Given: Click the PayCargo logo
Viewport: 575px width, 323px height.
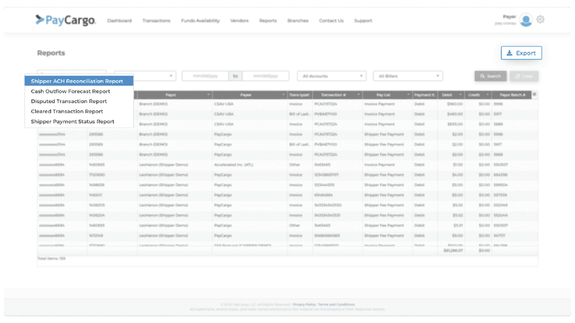Looking at the screenshot, I should click(x=65, y=20).
